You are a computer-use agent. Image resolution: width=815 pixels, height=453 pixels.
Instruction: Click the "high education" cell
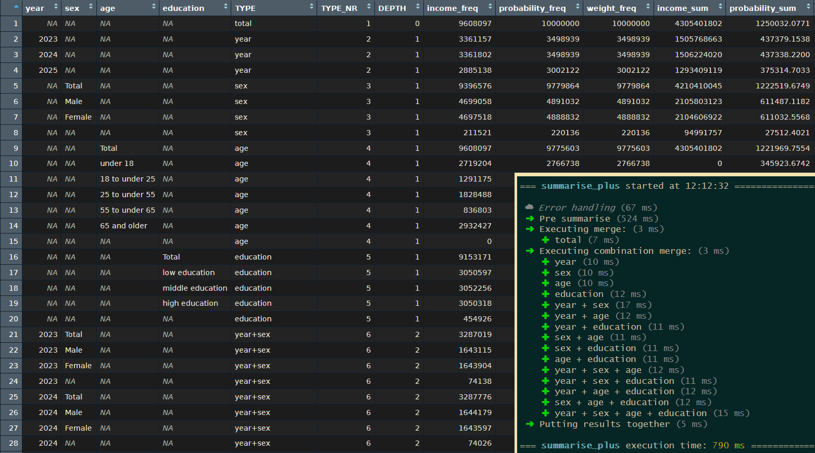click(x=190, y=303)
